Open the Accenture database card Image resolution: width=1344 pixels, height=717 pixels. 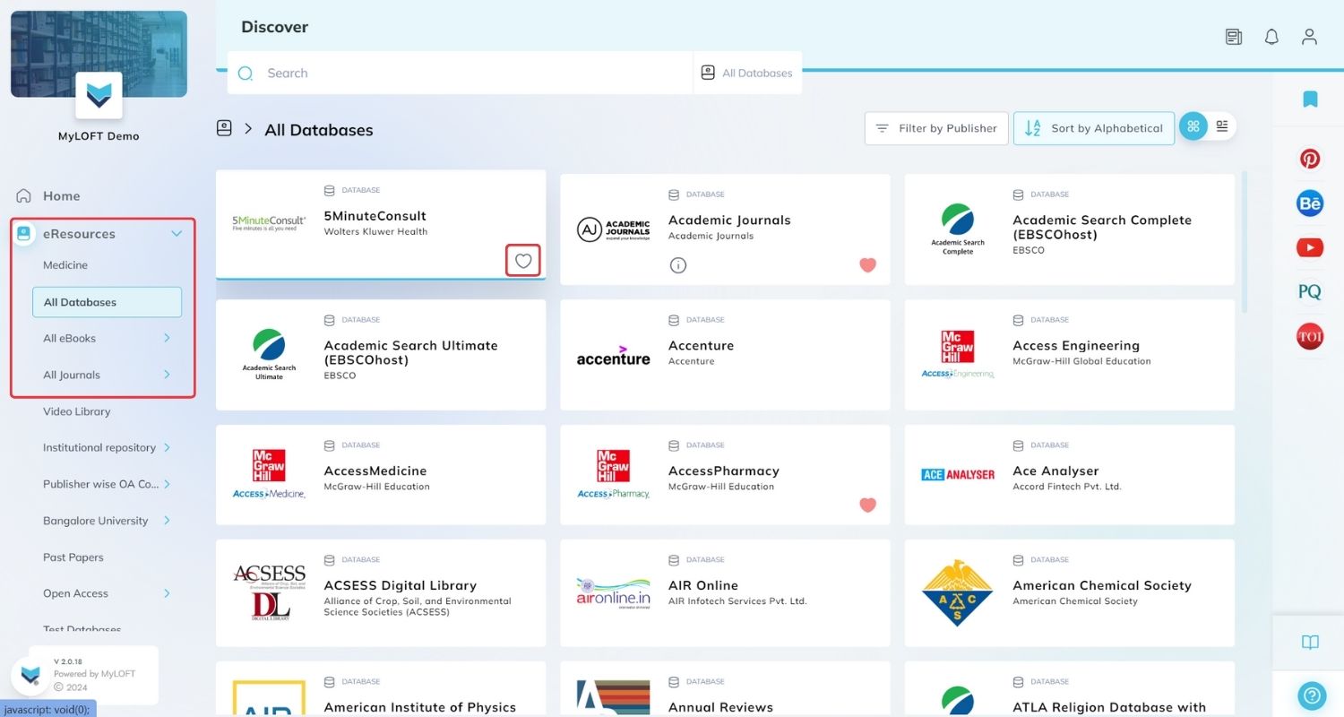[725, 355]
